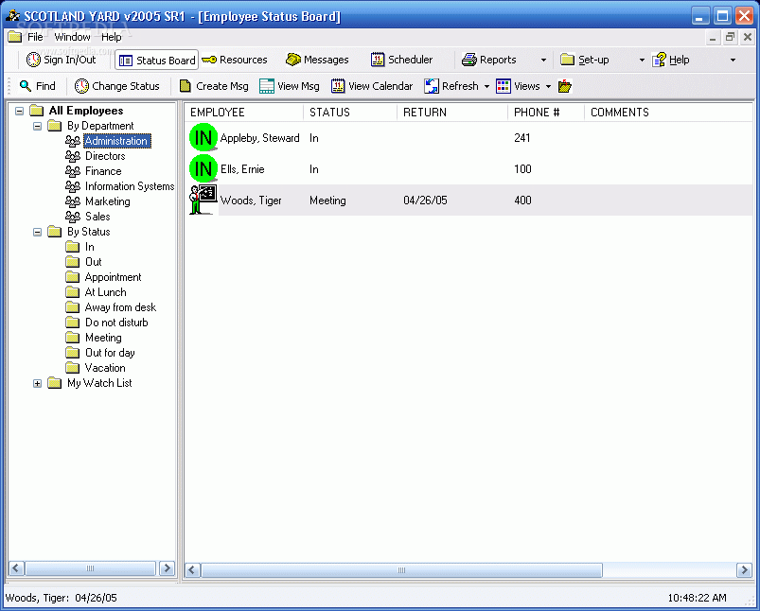Open Sign In/Out clock icon
This screenshot has width=760, height=611.
click(x=33, y=60)
